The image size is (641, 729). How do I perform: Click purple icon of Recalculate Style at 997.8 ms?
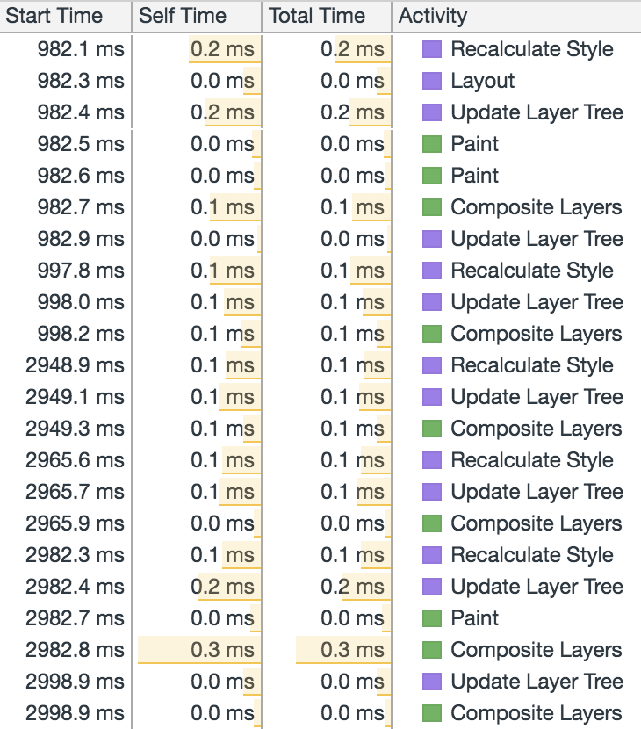[x=432, y=271]
